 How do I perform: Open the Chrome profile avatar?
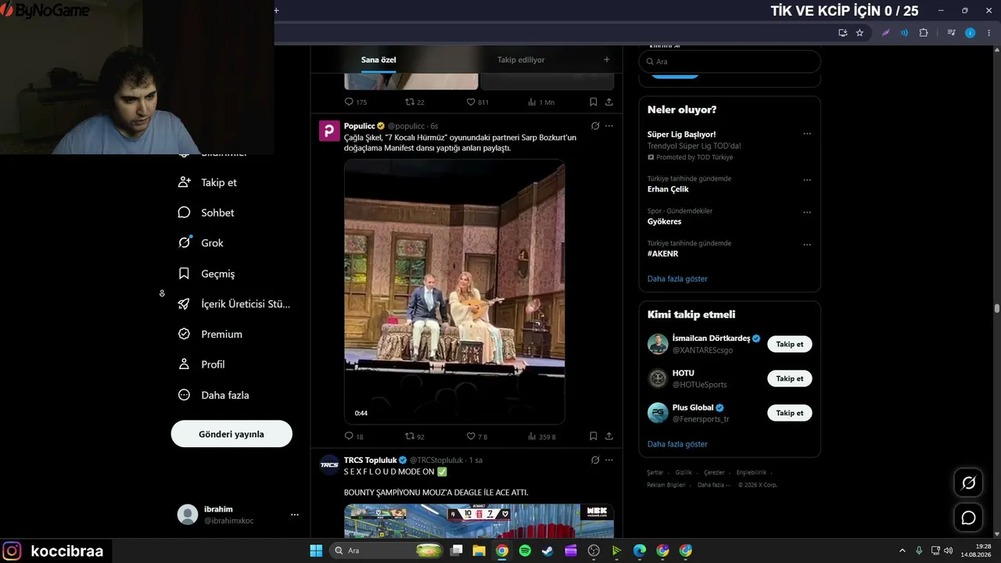(x=971, y=33)
